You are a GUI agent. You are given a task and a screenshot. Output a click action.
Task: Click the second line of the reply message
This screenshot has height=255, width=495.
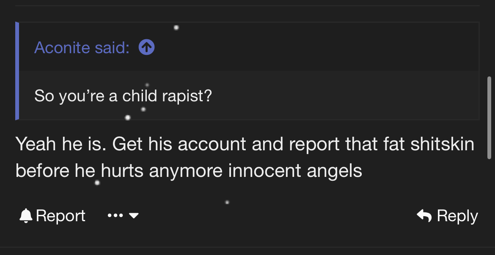pyautogui.click(x=189, y=171)
